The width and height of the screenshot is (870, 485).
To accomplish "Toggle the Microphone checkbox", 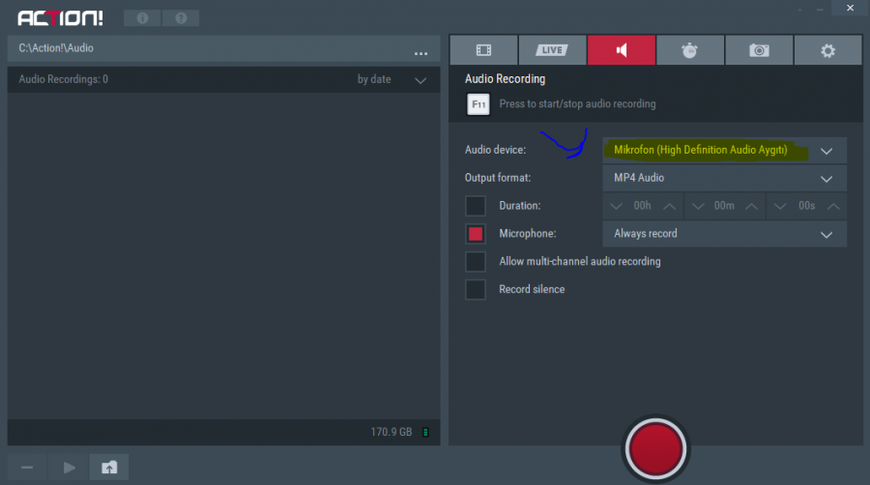I will pos(476,234).
